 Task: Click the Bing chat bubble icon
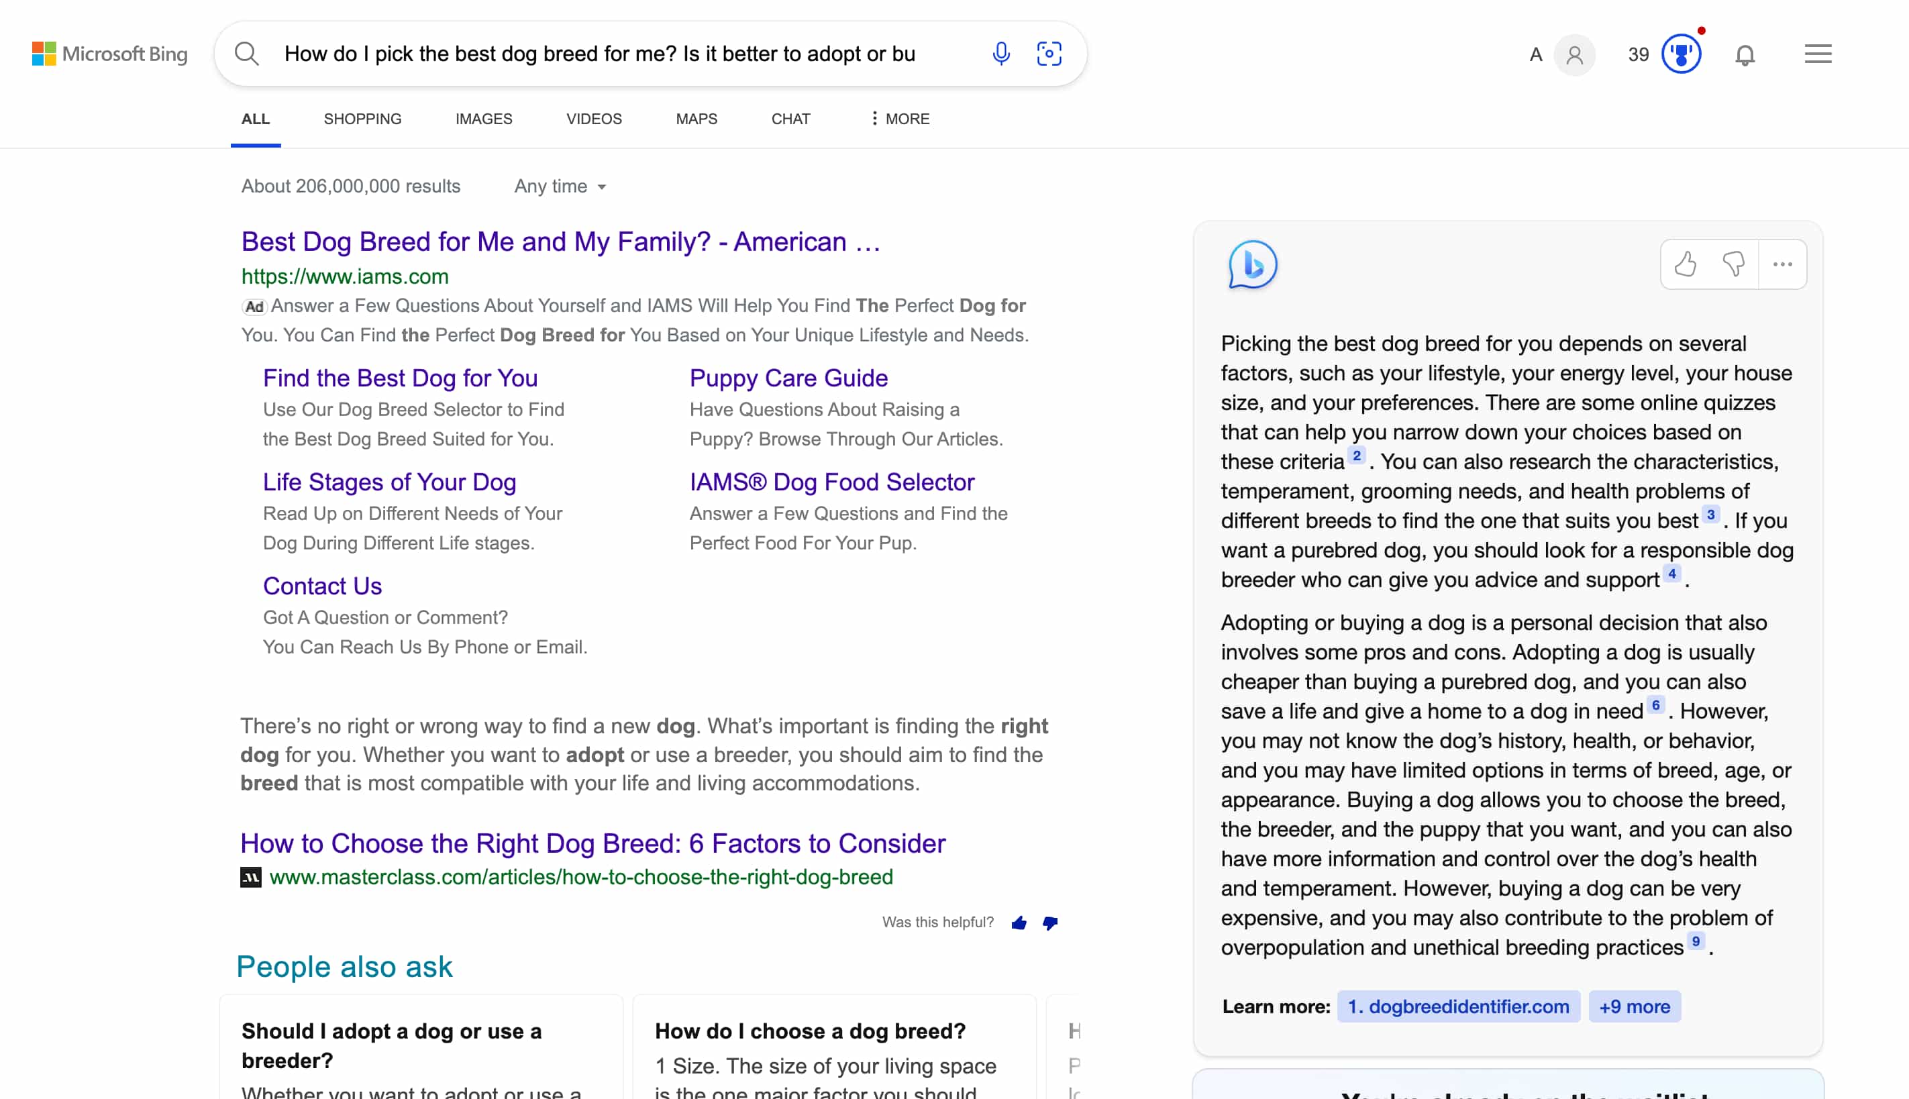click(1251, 265)
